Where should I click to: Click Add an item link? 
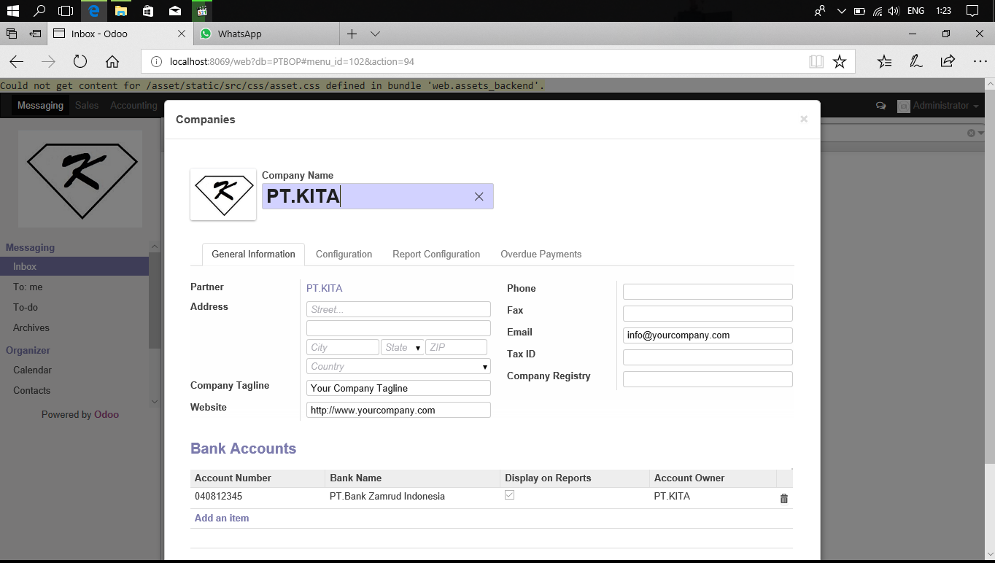(x=222, y=518)
